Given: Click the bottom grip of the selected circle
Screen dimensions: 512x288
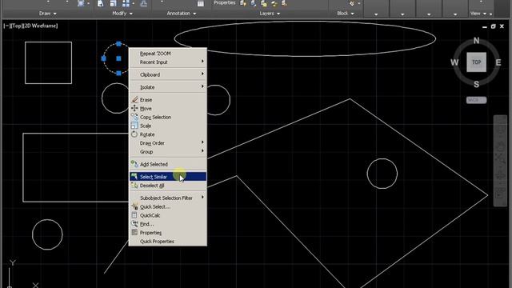Looking at the screenshot, I should (118, 73).
